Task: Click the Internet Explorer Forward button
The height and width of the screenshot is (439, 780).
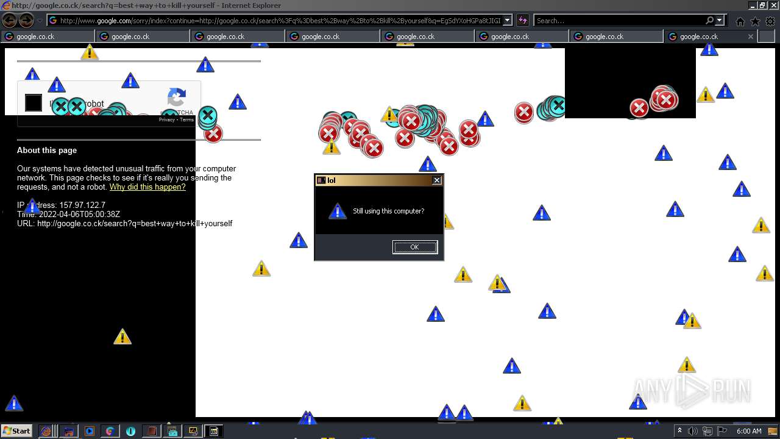Action: coord(26,21)
